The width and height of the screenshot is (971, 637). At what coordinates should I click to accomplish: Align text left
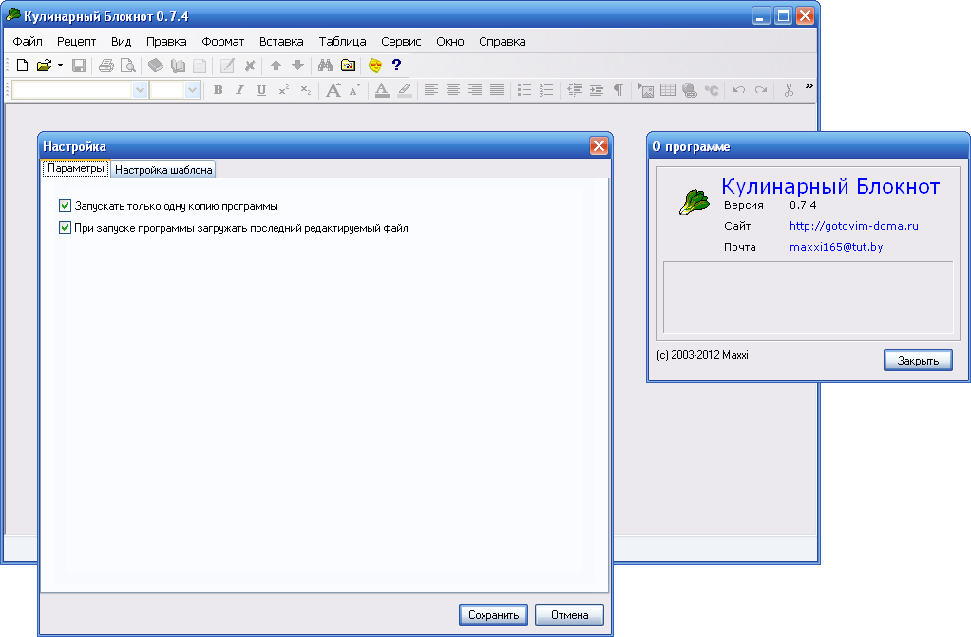[x=431, y=90]
